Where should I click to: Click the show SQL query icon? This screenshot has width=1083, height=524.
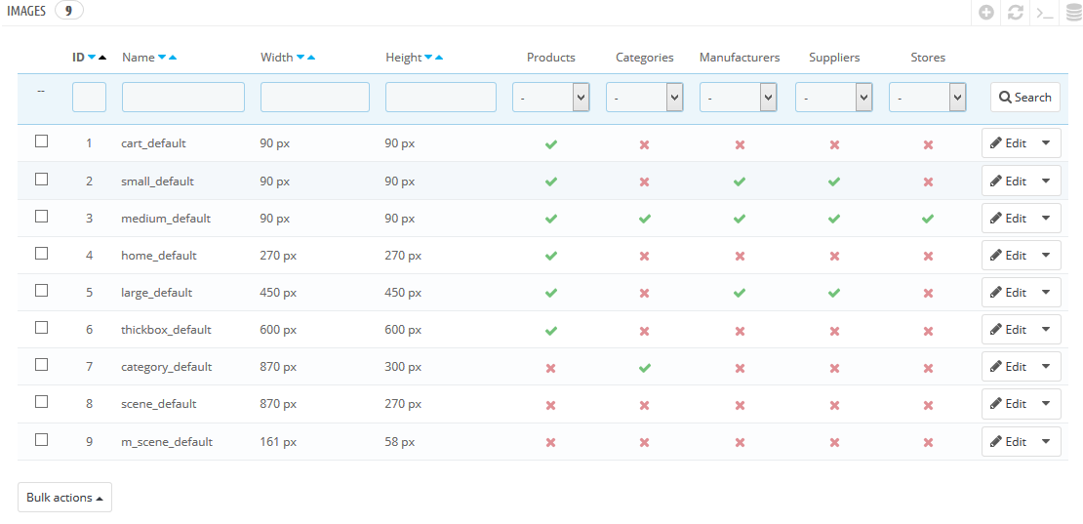[x=1044, y=13]
